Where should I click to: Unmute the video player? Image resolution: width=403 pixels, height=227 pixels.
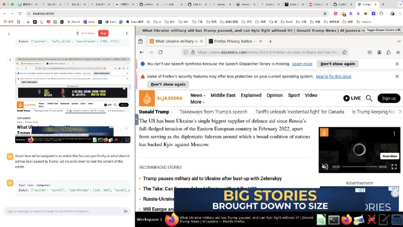coord(325,167)
